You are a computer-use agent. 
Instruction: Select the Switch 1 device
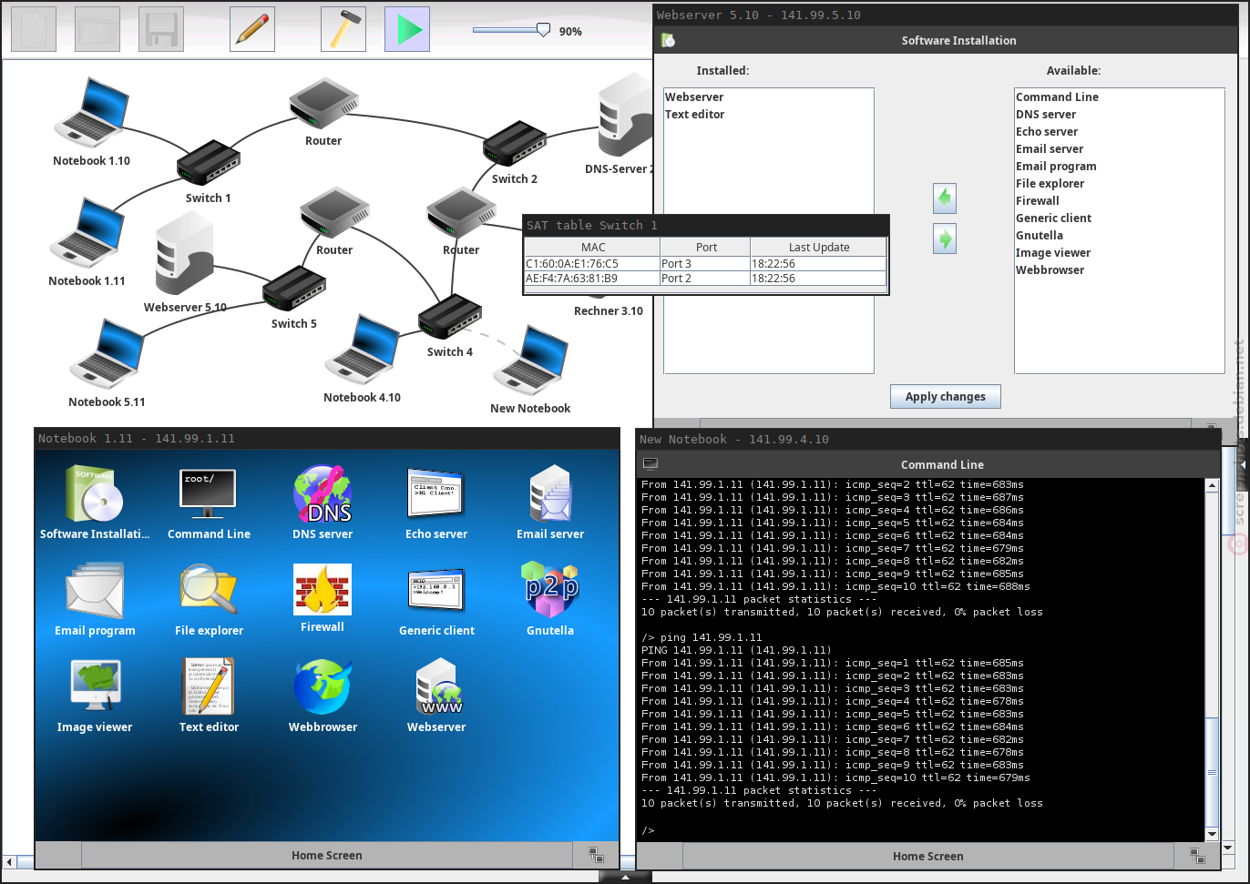(209, 163)
